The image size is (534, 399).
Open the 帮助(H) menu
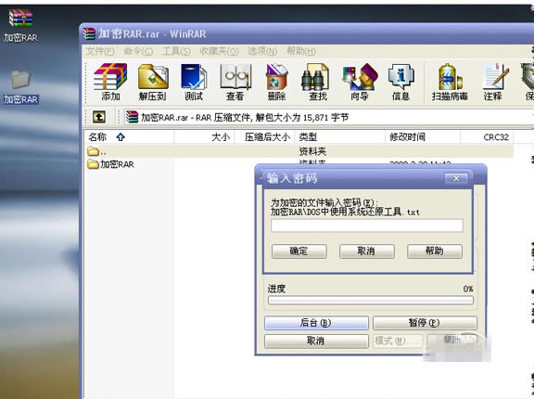pos(301,51)
